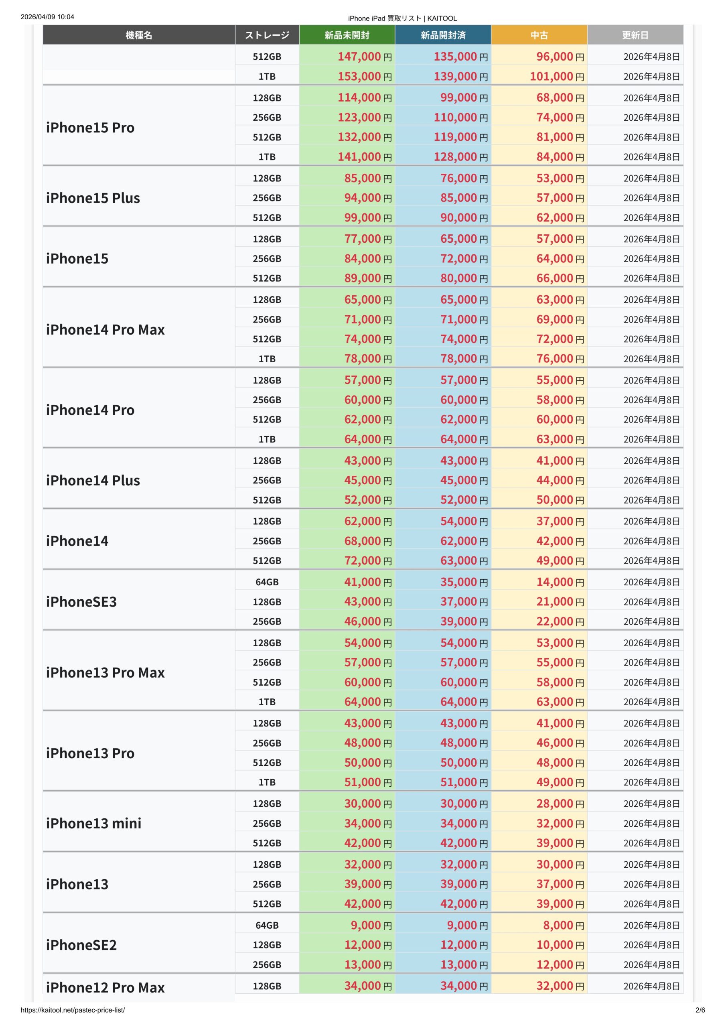This screenshot has width=726, height=1027.
Task: Click the blue 新品開封済 header
Action: [443, 35]
